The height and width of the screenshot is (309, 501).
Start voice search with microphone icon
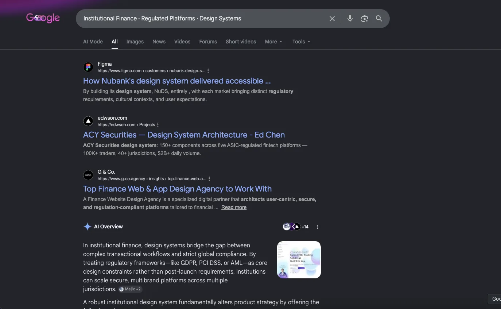[350, 19]
